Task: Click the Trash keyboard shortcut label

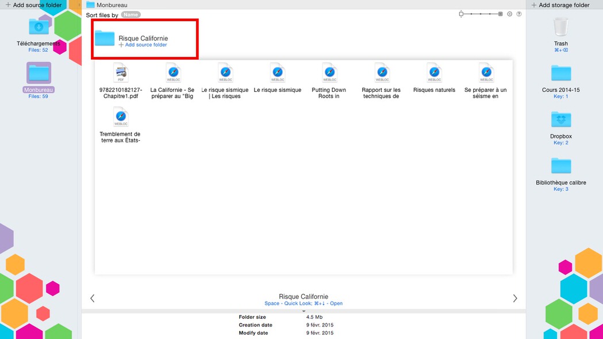Action: [560, 50]
